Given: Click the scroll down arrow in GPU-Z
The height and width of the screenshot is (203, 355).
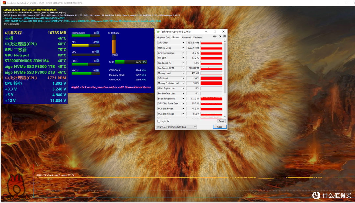Looking at the screenshot, I should coord(225,117).
